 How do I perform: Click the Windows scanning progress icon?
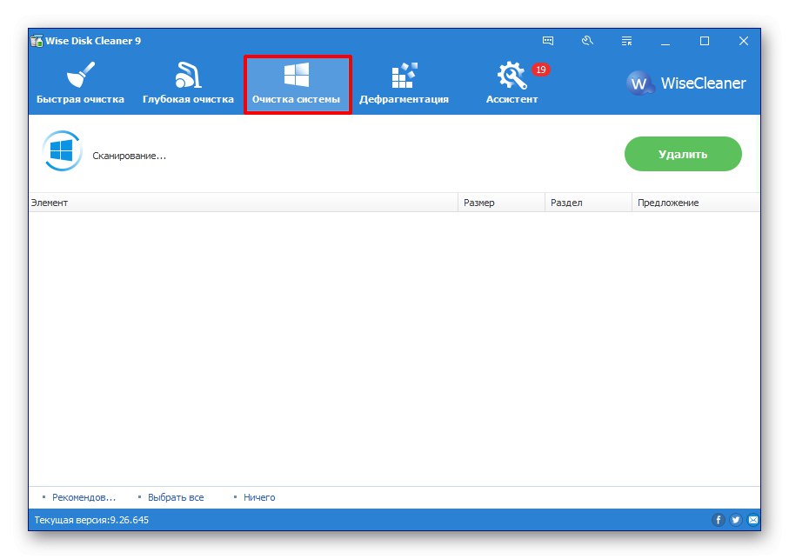(62, 150)
